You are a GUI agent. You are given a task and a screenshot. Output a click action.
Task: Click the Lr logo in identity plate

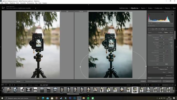pyautogui.click(x=3, y=7)
